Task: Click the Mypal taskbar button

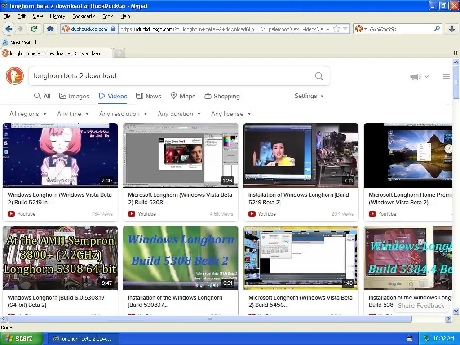Action: pos(83,339)
